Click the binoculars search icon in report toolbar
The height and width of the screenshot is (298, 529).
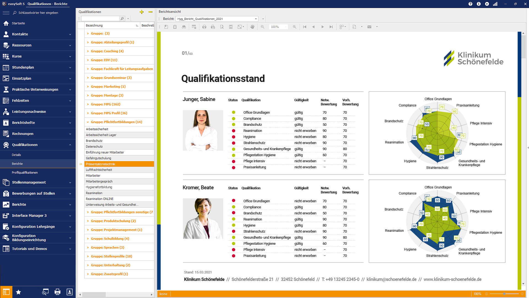(184, 27)
